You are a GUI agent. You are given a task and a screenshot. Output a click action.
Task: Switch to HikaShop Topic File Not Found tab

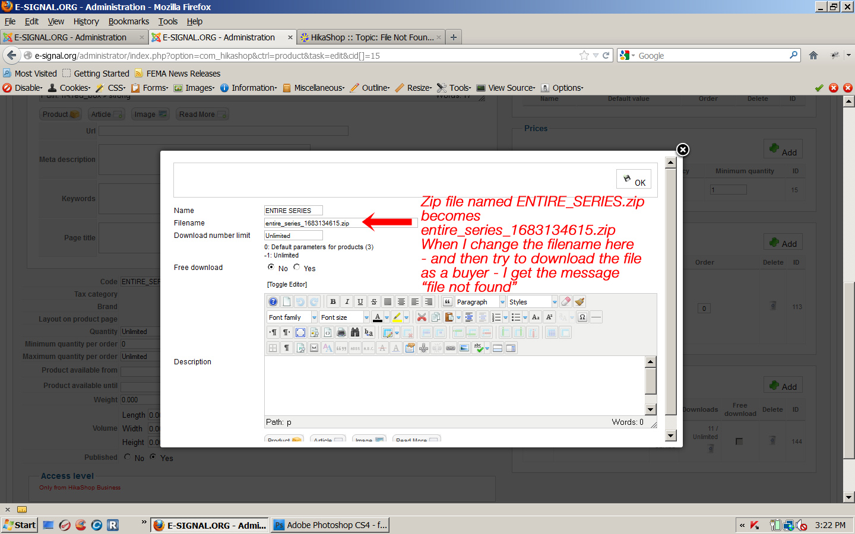(371, 37)
